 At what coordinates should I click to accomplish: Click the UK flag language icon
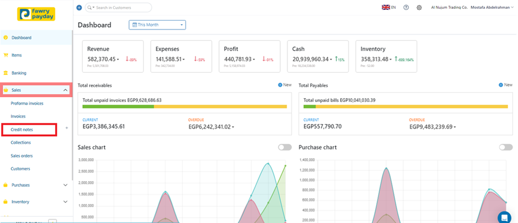386,7
